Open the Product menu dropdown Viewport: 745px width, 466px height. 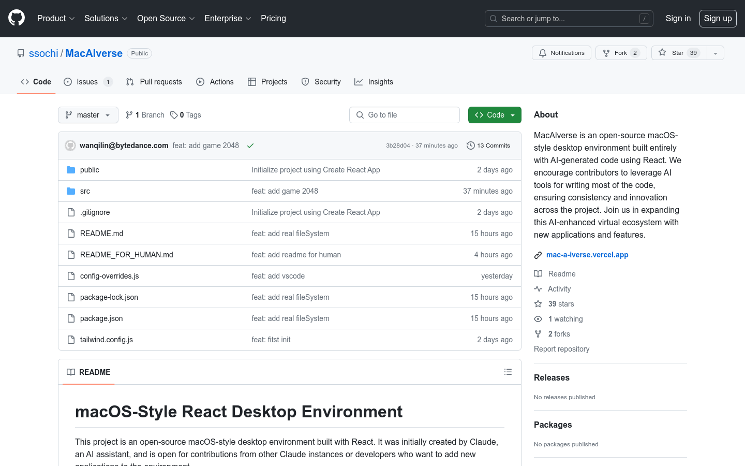(56, 18)
